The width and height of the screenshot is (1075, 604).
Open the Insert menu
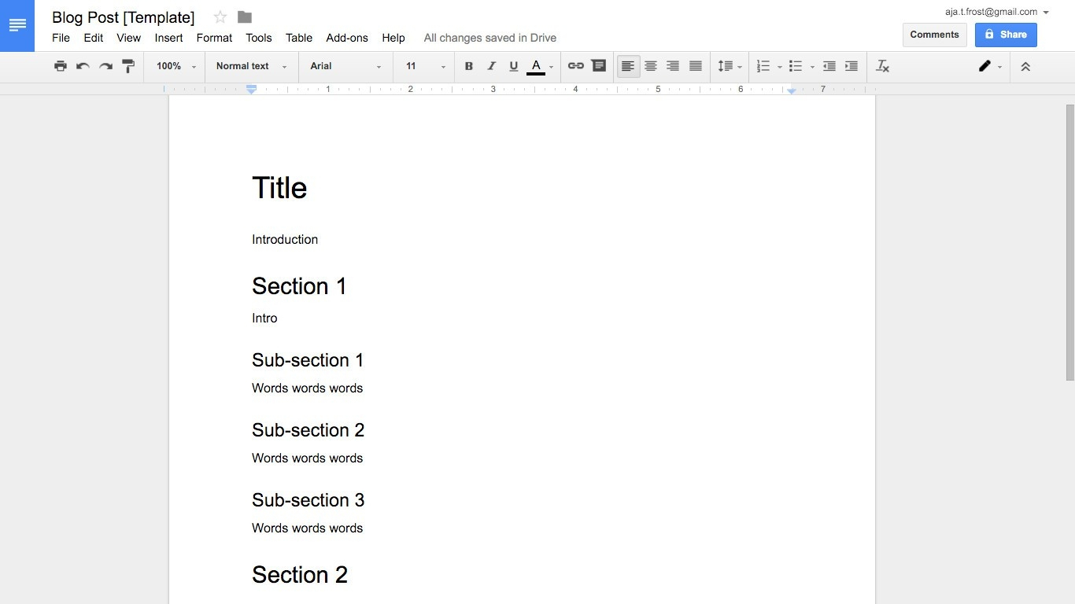(x=168, y=38)
